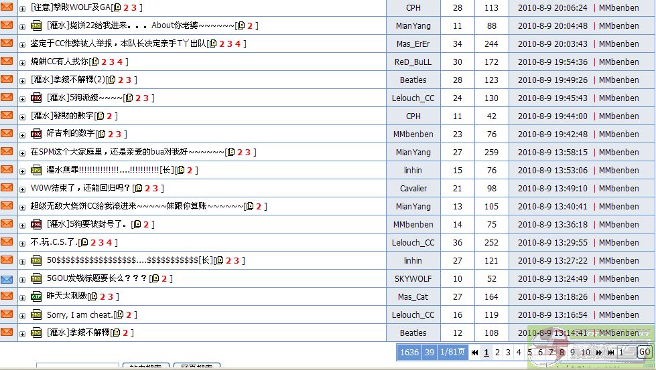Click the PNG icon on [灌水]5狗要被封号了 thread
Screen dimensions: 656x370
click(36, 224)
